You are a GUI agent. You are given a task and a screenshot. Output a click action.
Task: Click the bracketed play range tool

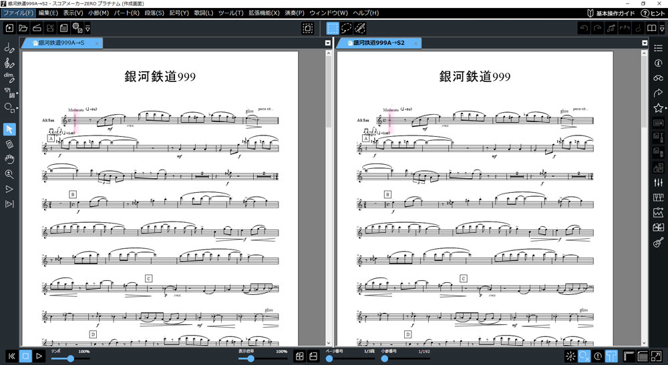[x=9, y=204]
